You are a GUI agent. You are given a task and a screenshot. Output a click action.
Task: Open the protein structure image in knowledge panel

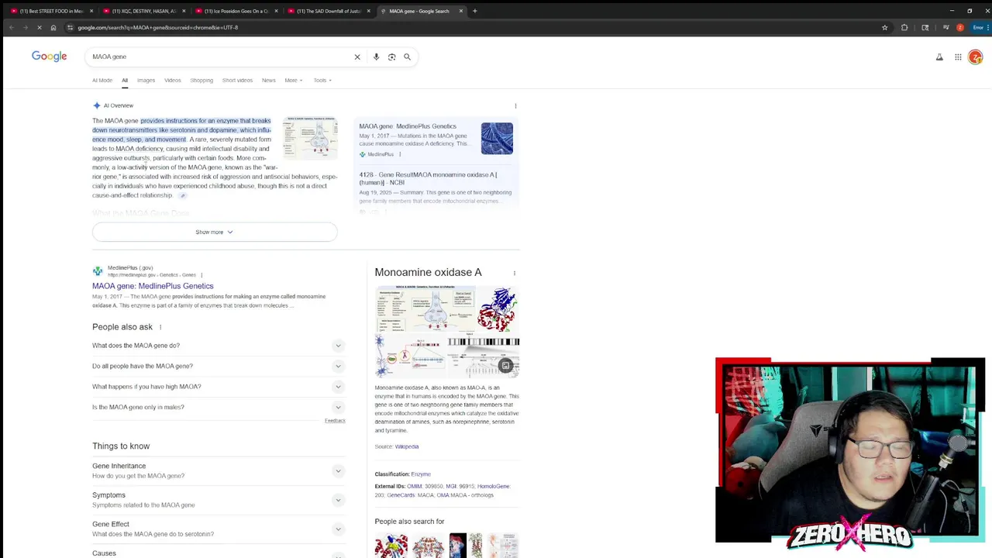(x=498, y=309)
